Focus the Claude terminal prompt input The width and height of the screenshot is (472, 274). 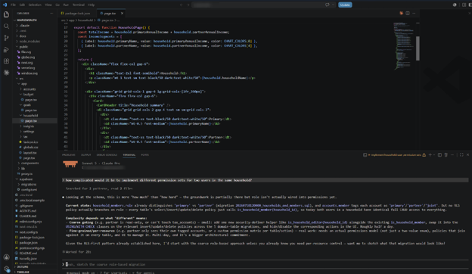tap(265, 264)
